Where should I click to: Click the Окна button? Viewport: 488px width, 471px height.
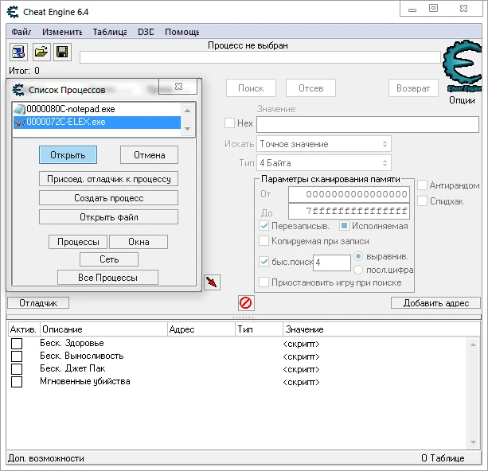point(139,242)
